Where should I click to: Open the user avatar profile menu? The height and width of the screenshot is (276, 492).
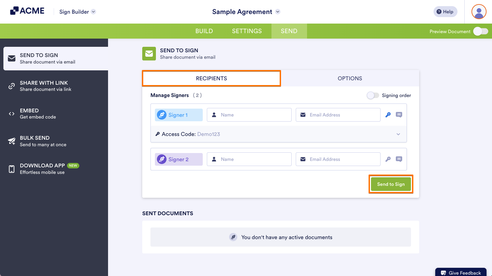(479, 12)
